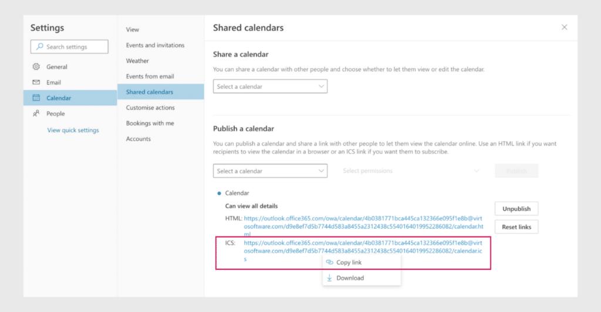Open the HTML calendar link
The width and height of the screenshot is (601, 312).
click(x=363, y=227)
